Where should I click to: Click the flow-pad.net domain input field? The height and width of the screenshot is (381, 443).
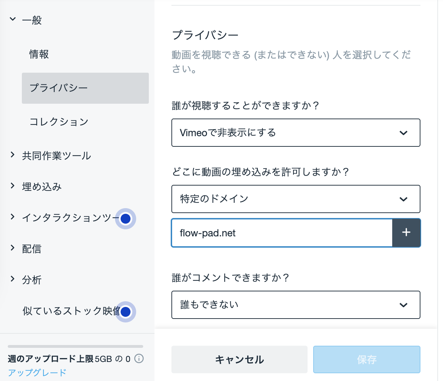click(x=282, y=233)
